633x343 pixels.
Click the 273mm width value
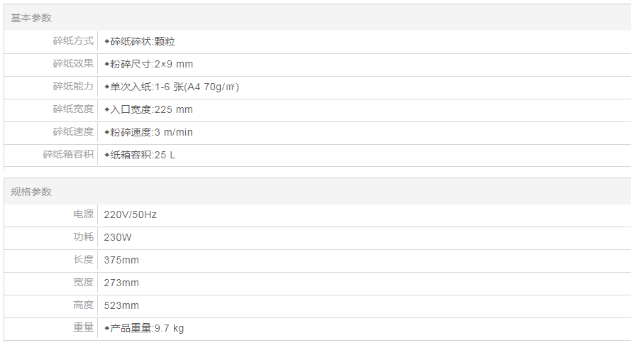coord(121,283)
